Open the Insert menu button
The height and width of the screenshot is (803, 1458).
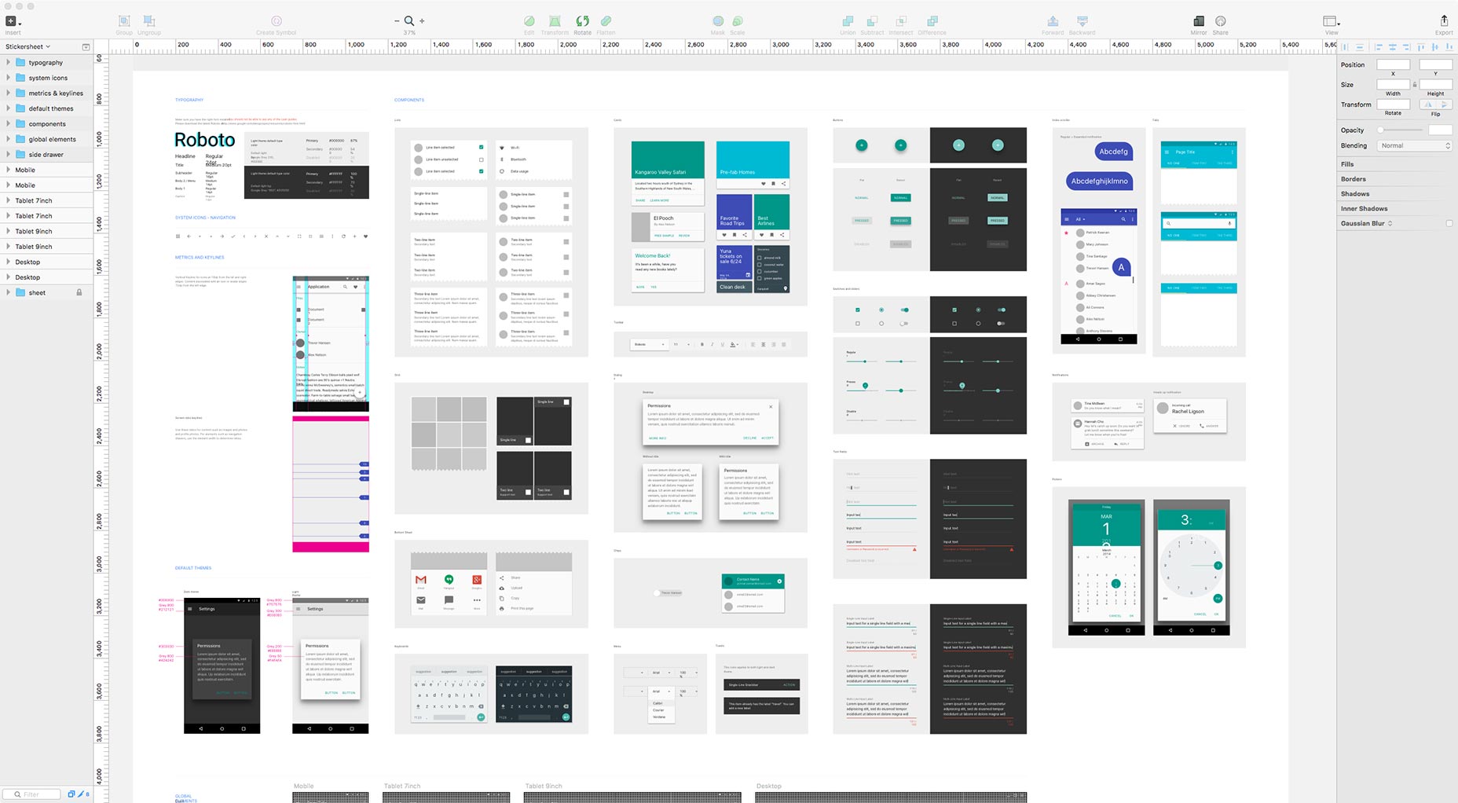(13, 21)
